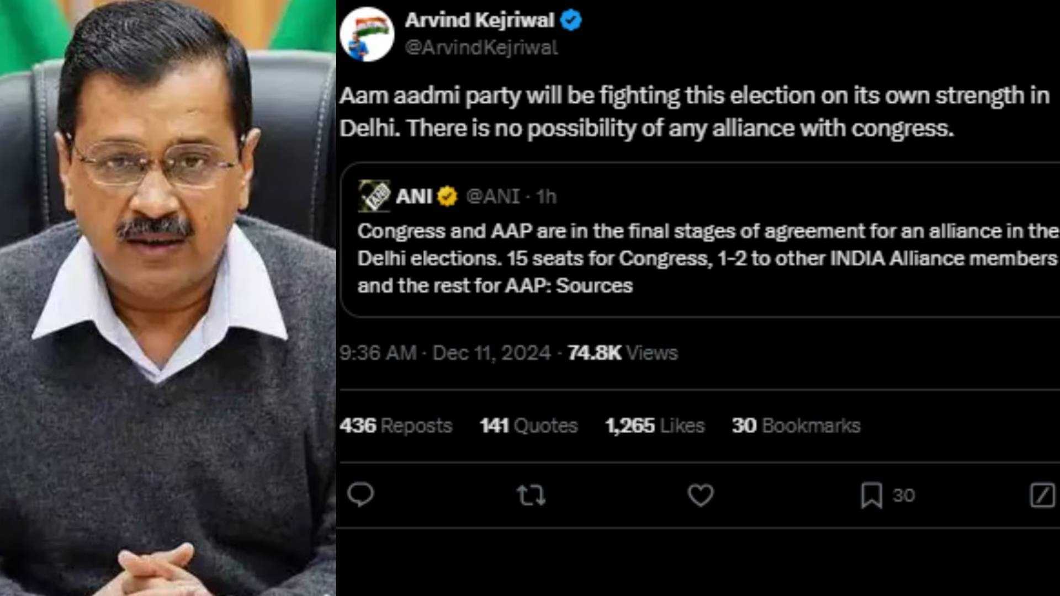View the 436 Reposts list
The width and height of the screenshot is (1060, 596).
click(396, 425)
